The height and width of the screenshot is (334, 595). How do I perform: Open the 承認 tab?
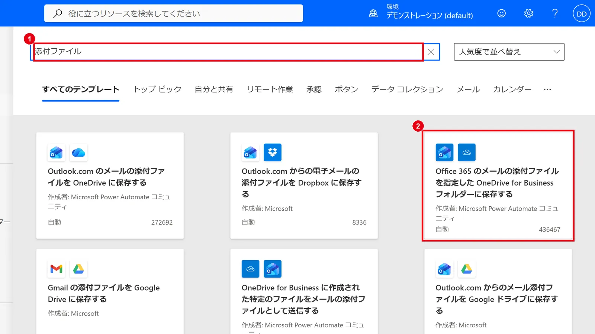point(314,89)
